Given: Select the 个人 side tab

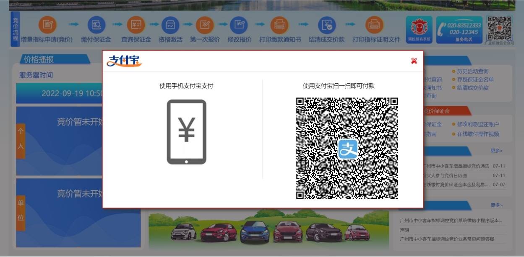Looking at the screenshot, I should tap(21, 141).
